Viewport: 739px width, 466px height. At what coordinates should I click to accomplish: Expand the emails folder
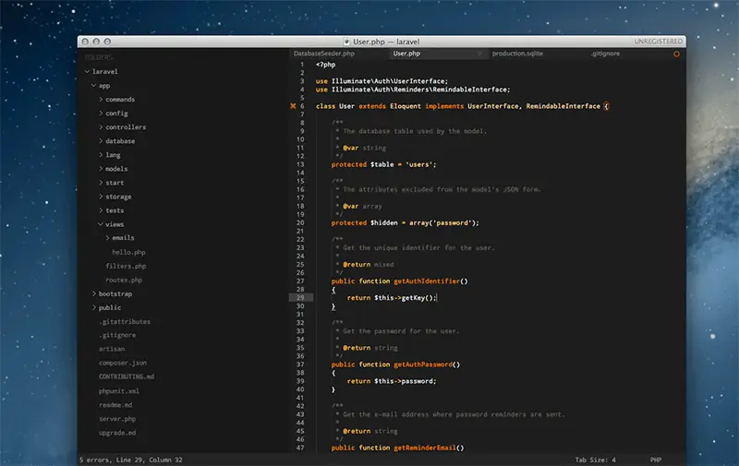107,238
